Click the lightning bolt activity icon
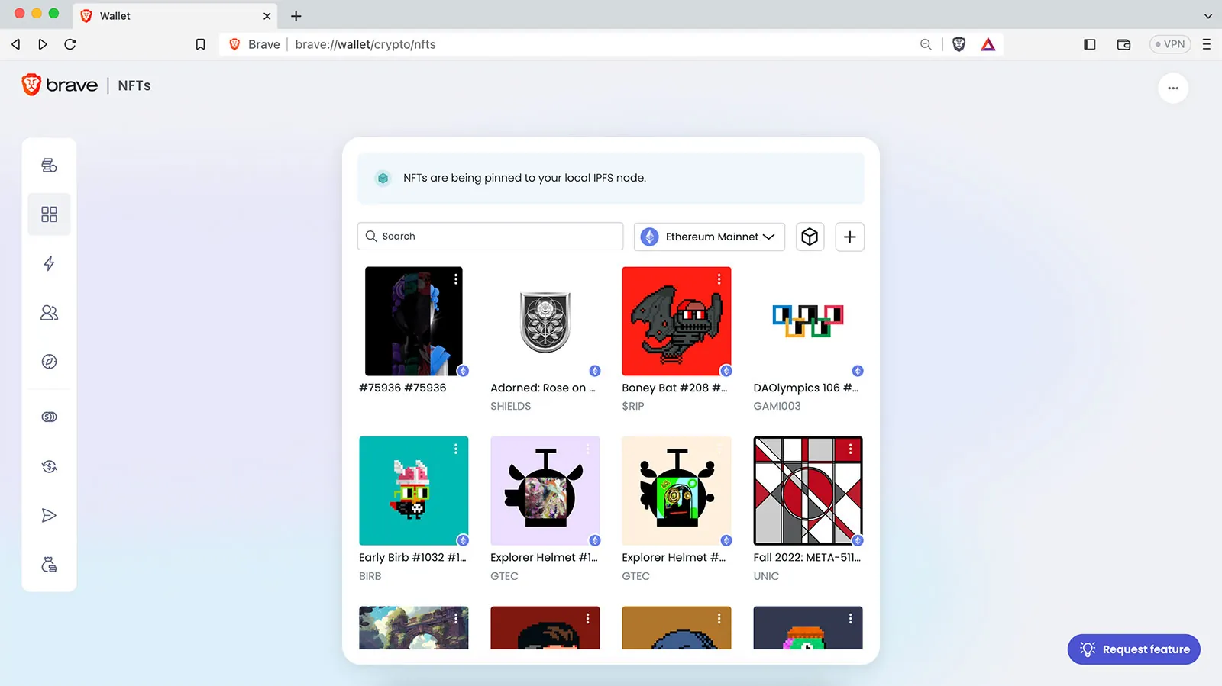Screen dimensions: 1222x686 (49, 264)
